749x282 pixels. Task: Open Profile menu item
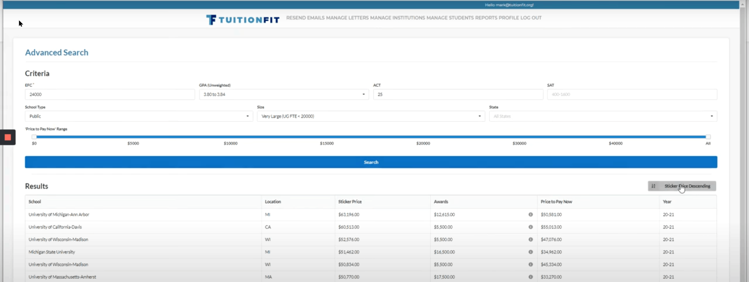pos(509,18)
